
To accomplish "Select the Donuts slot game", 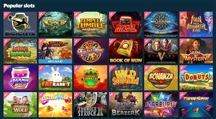I will click(196, 78).
